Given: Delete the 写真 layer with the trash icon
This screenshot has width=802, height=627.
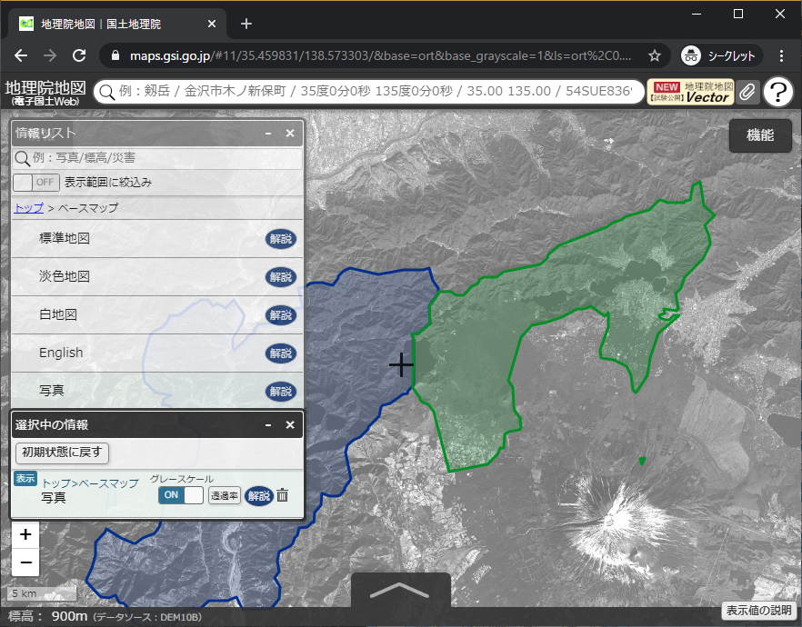Looking at the screenshot, I should (x=282, y=495).
